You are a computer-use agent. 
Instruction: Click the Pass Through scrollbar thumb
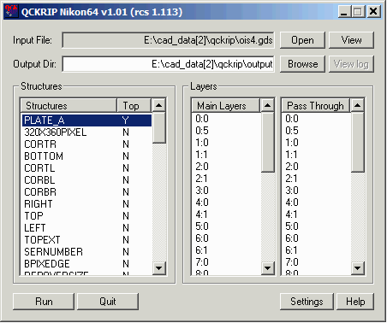coord(357,142)
